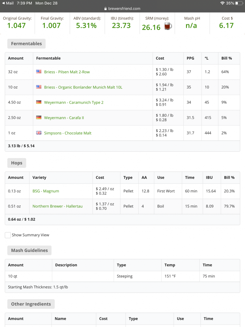Image resolution: width=245 pixels, height=327 pixels.
Task: Click the Original Gravity 1.047 value
Action: [x=16, y=25]
